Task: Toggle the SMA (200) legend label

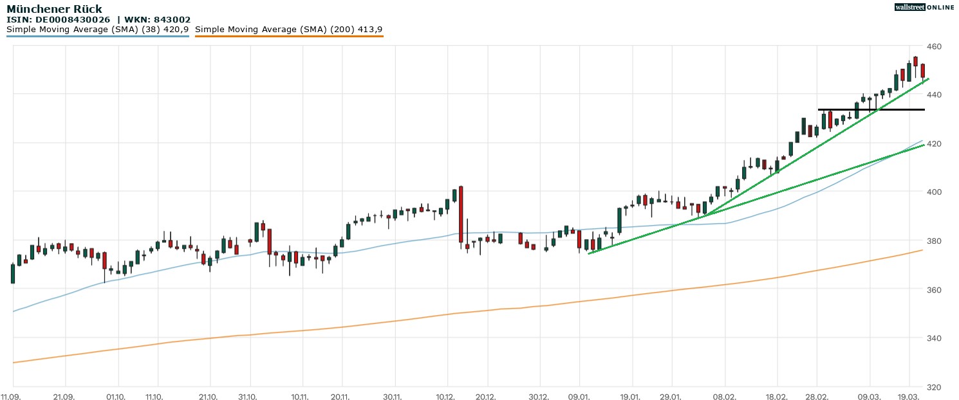Action: pos(288,30)
